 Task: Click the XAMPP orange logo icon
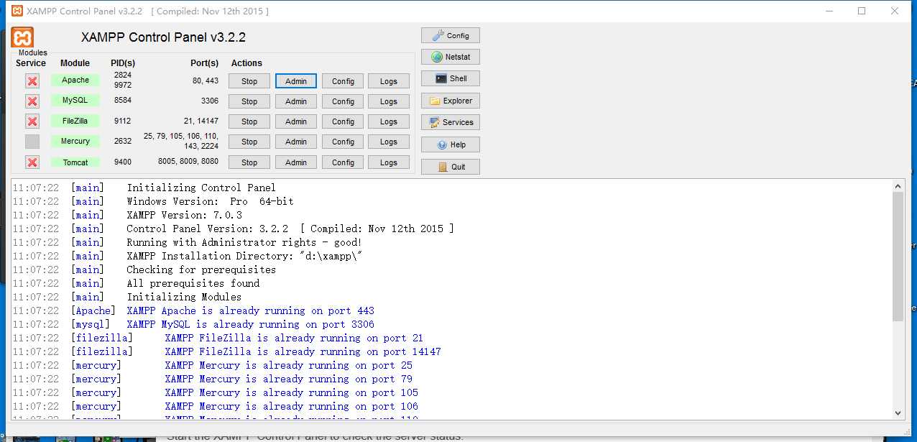click(22, 37)
